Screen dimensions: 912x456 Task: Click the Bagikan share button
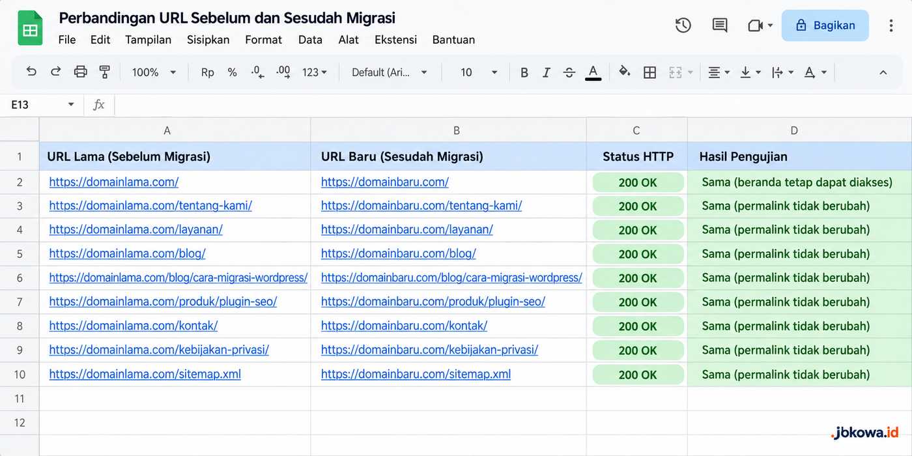pos(825,25)
